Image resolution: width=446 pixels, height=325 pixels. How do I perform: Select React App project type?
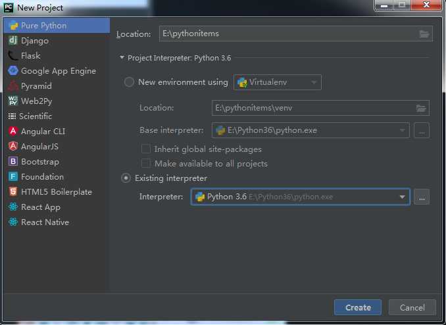tap(57, 207)
